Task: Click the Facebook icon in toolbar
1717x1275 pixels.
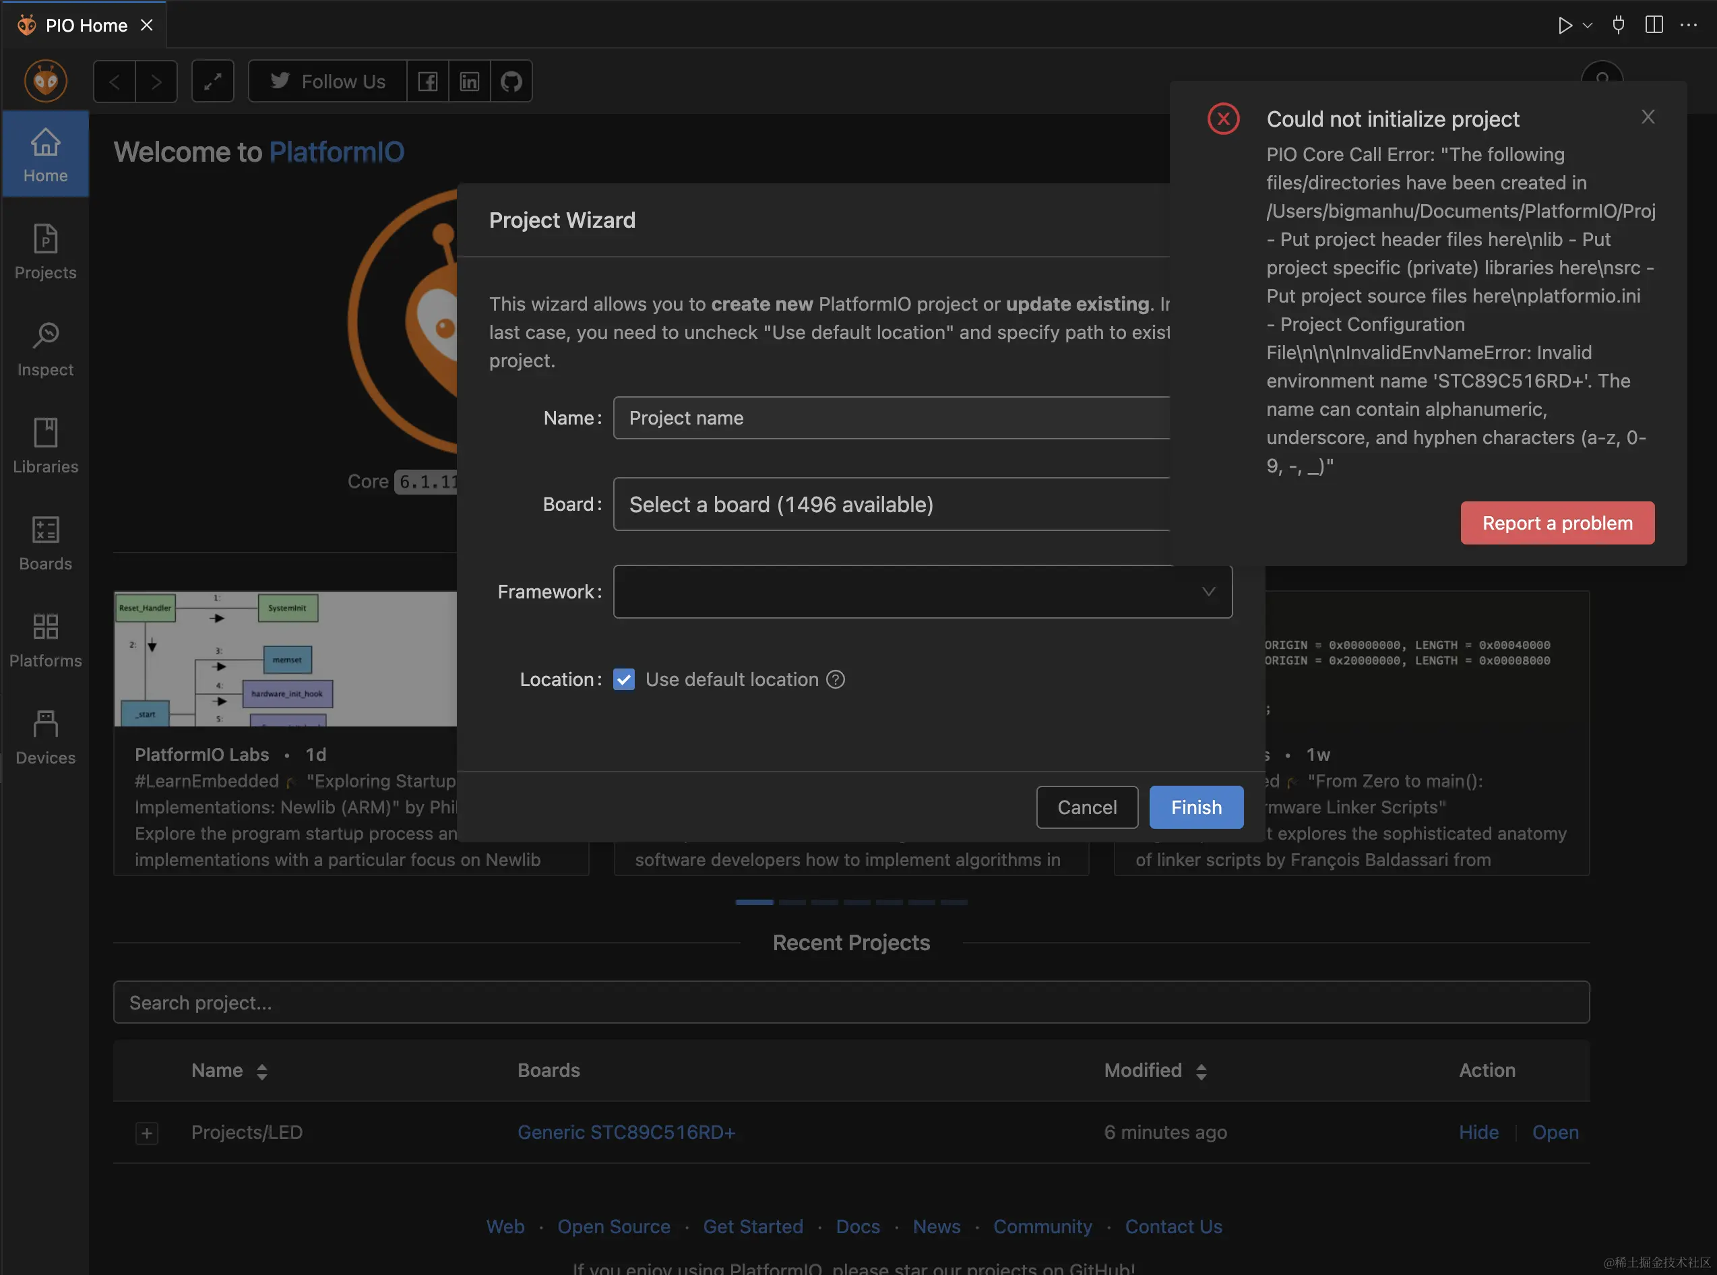Action: click(x=427, y=81)
